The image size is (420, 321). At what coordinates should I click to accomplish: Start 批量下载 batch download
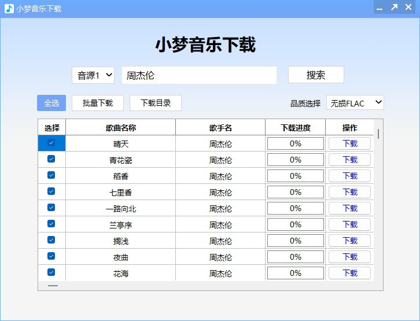tap(98, 103)
